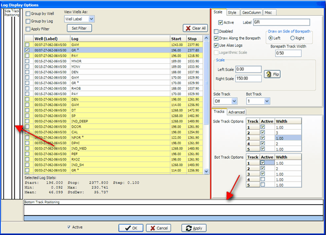Toggle Group by Well checkbox
326x235 pixels.
tap(28, 14)
